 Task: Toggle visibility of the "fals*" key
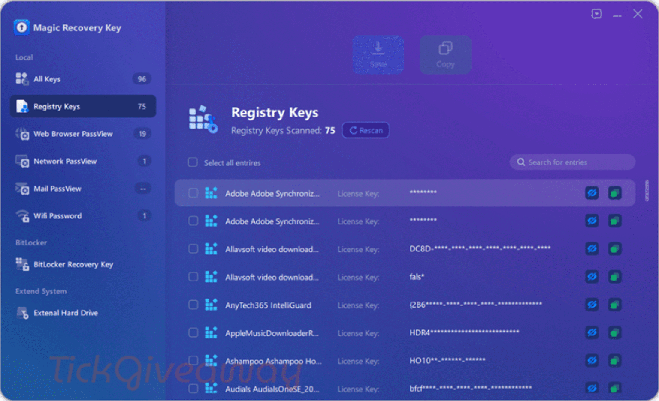click(x=592, y=277)
